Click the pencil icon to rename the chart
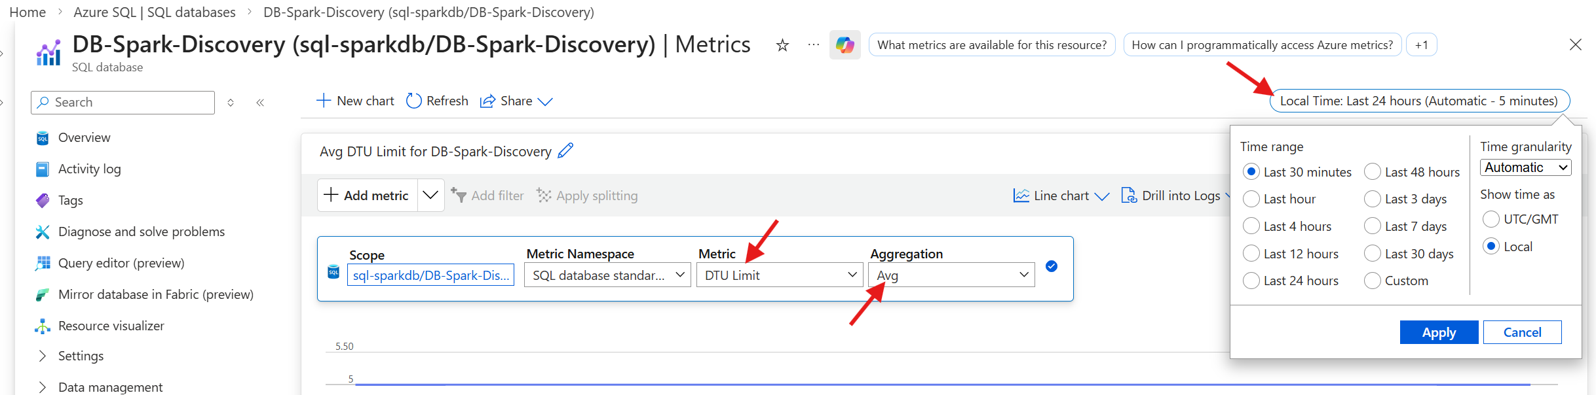This screenshot has width=1596, height=395. 566,151
